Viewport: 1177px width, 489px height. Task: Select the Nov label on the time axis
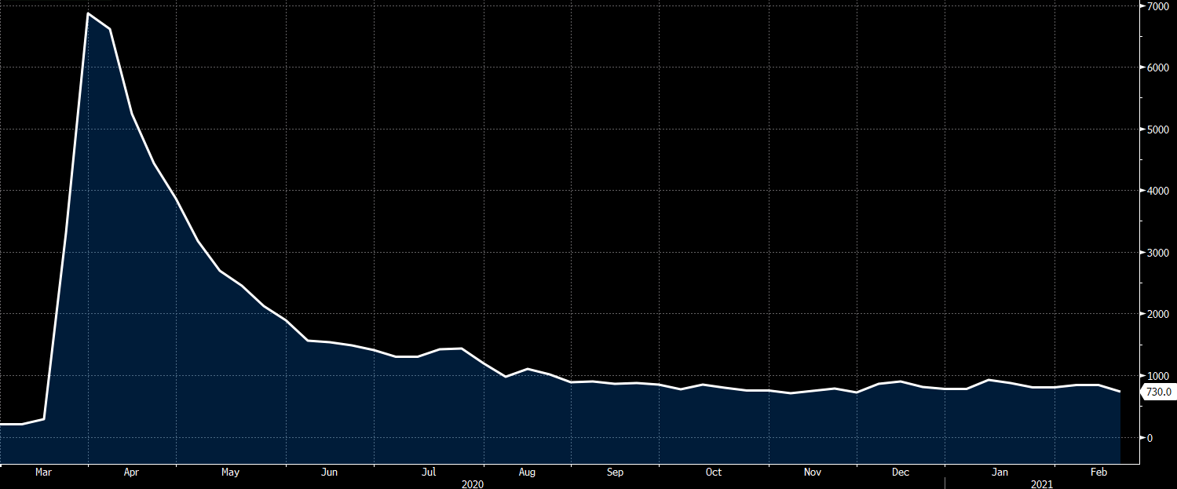(x=813, y=473)
